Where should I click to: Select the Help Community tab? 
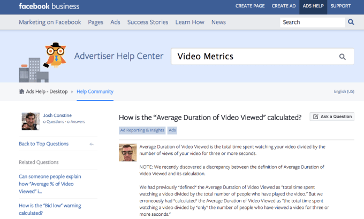pyautogui.click(x=95, y=91)
